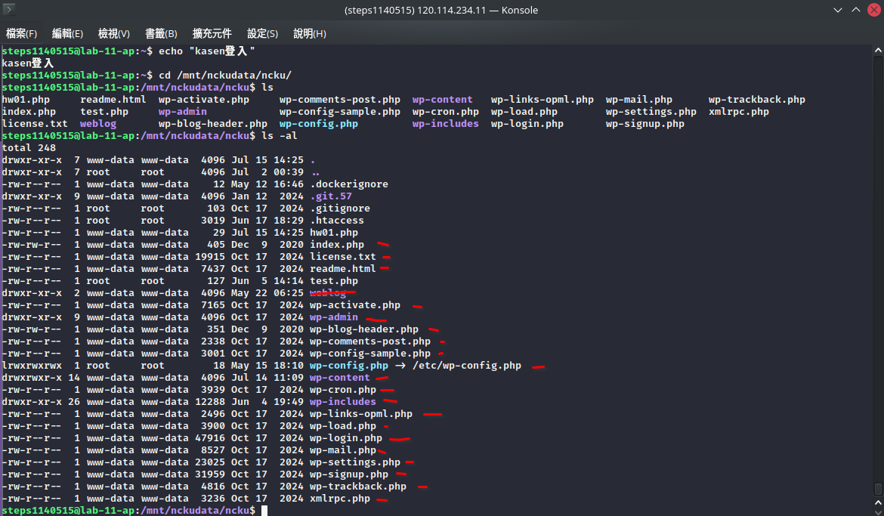Open the 編輯(E) menu
The image size is (884, 516).
coord(67,34)
